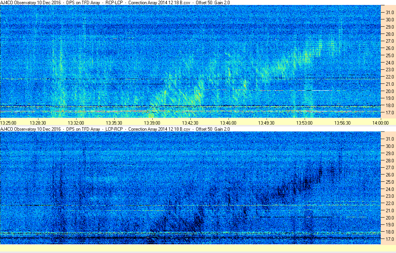The height and width of the screenshot is (253, 396).
Task: Click inside the lower LCP-RCP spectrogram image
Action: pyautogui.click(x=190, y=188)
